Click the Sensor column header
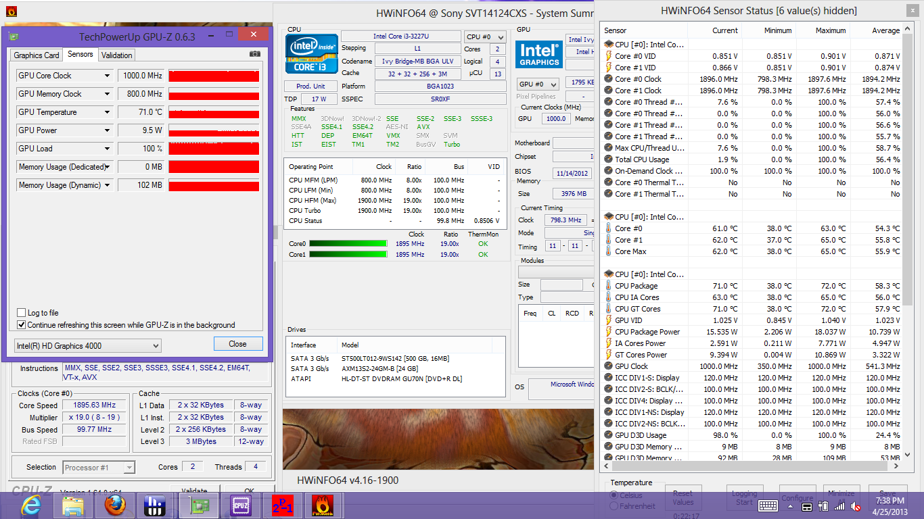The image size is (924, 519). 643,30
